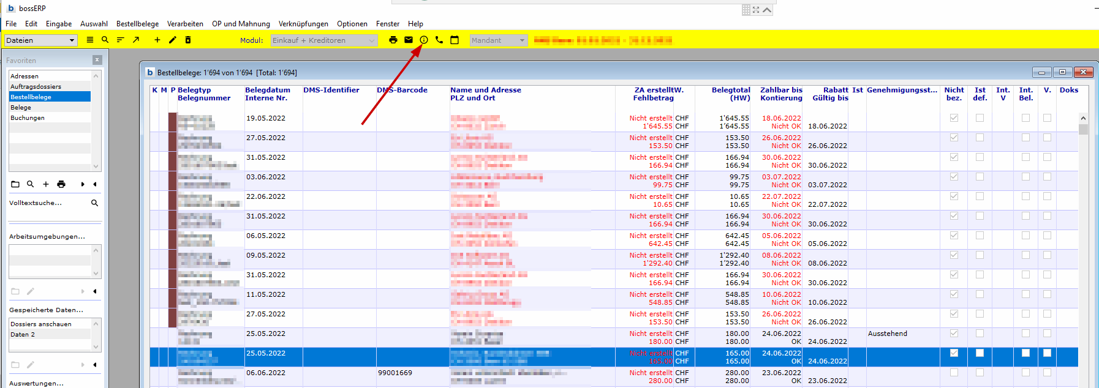Click the magnifier search icon in the toolbar
Viewport: 1099px width, 388px height.
(x=105, y=40)
